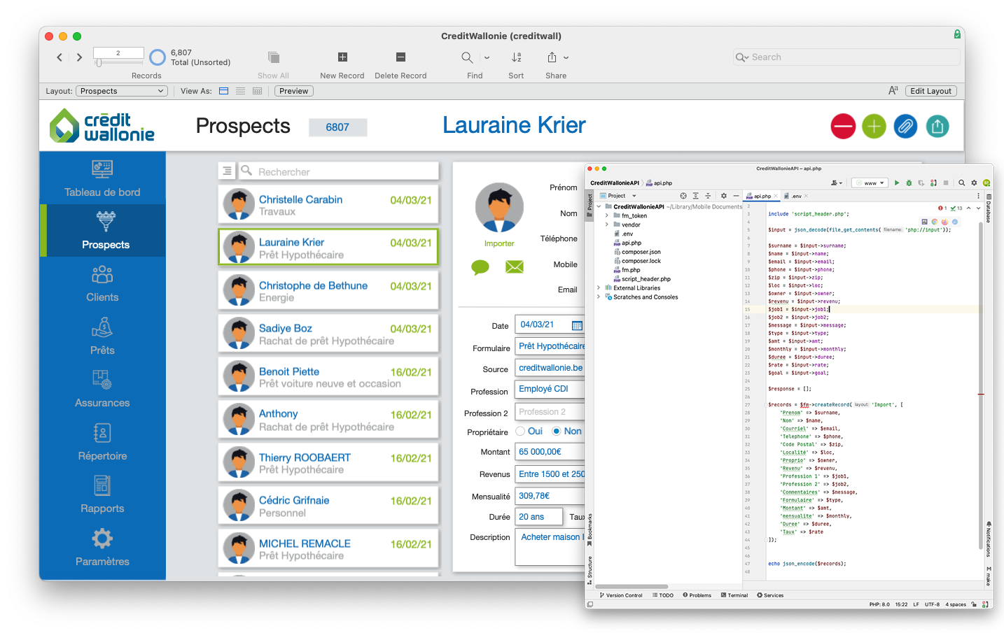Image resolution: width=1004 pixels, height=633 pixels.
Task: Open the www run configuration dropdown
Action: (x=870, y=183)
